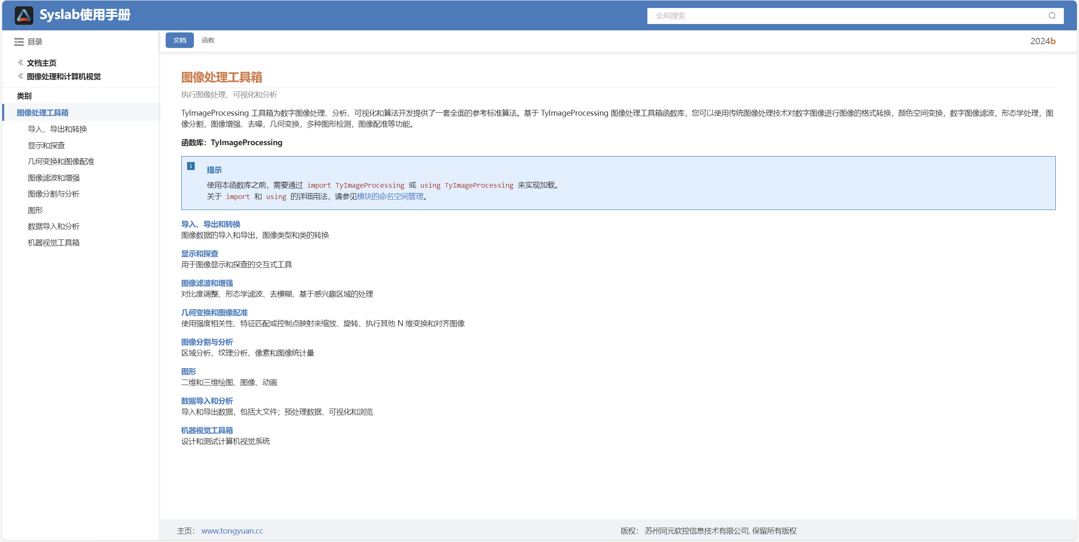Click the subtitle 执行图像处理、可视化和分析

click(229, 95)
